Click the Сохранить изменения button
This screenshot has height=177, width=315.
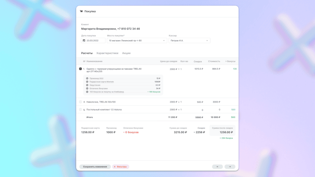pyautogui.click(x=95, y=167)
